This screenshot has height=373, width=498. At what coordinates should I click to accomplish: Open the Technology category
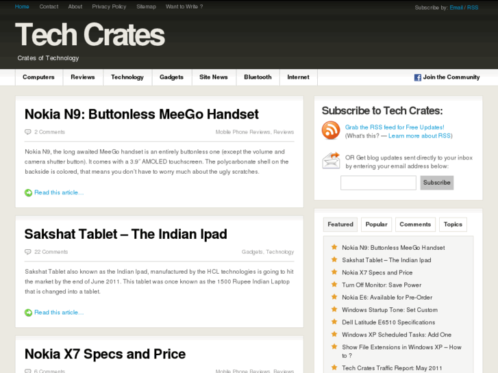pyautogui.click(x=127, y=77)
